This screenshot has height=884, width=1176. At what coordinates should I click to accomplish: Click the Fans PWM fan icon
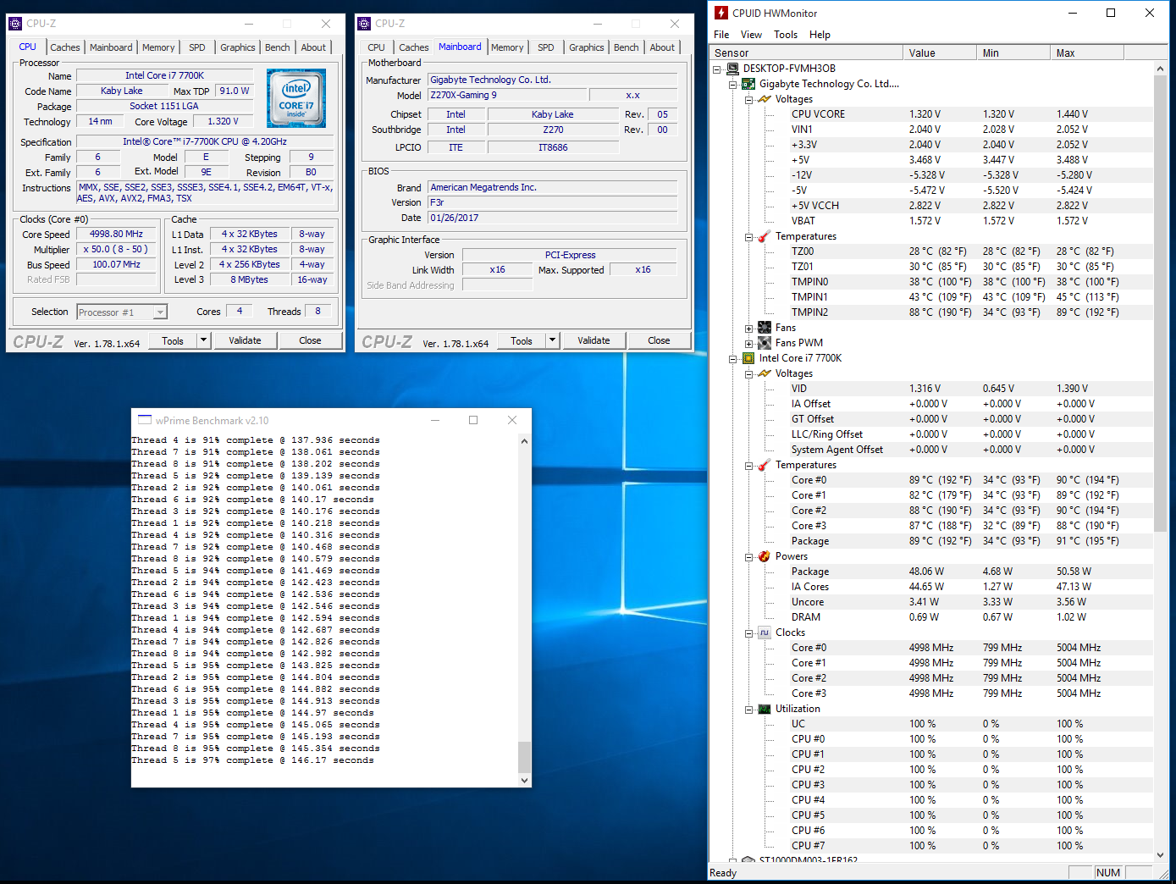[765, 343]
